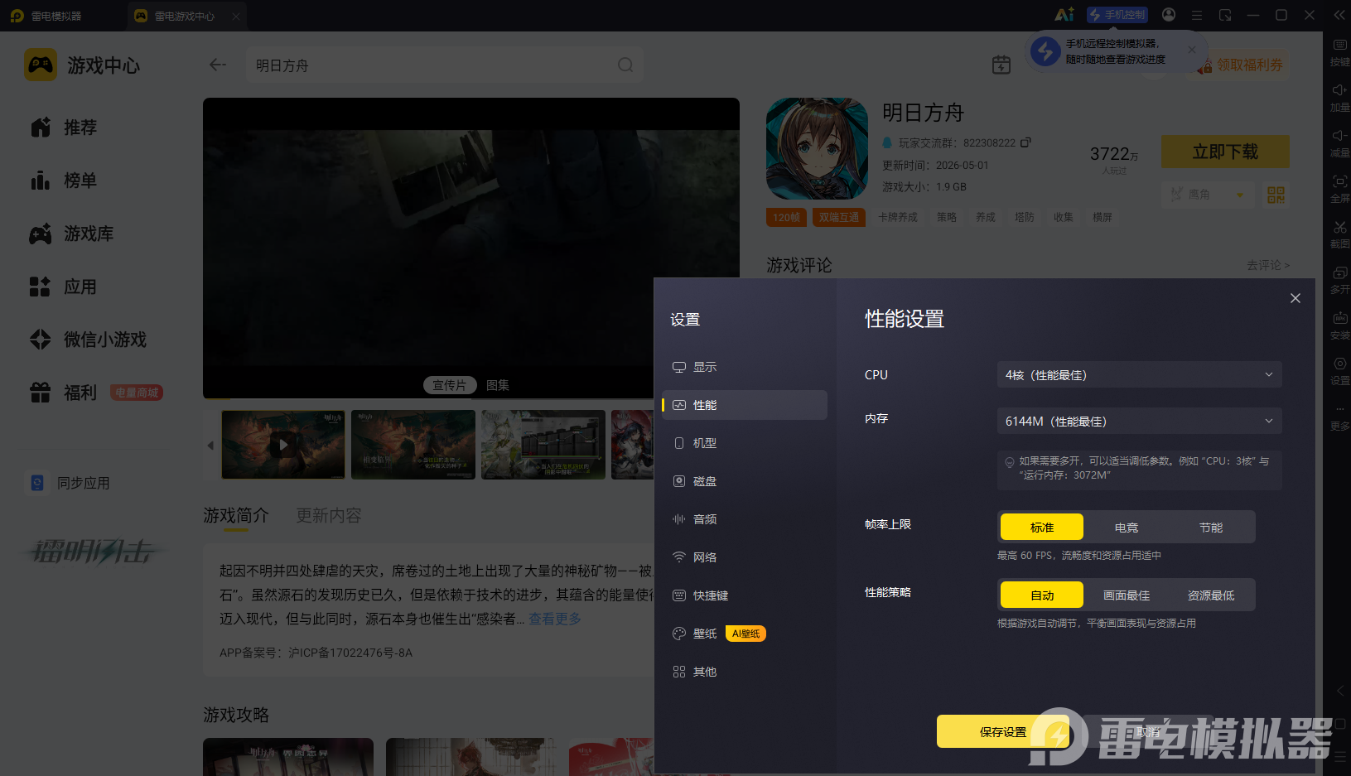This screenshot has width=1351, height=776.
Task: Dismiss the 手机远程控制 tooltip
Action: [x=1192, y=50]
